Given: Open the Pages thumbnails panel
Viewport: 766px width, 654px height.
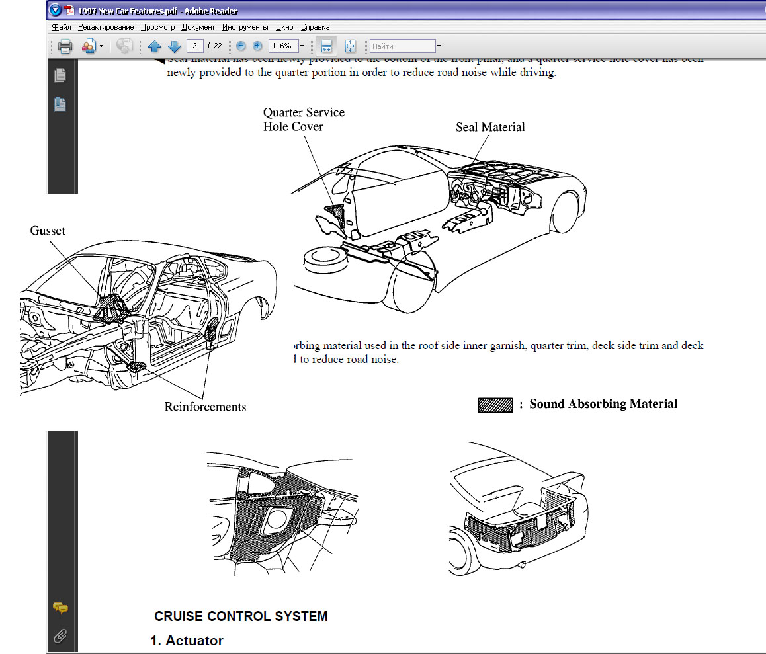Looking at the screenshot, I should tap(60, 75).
